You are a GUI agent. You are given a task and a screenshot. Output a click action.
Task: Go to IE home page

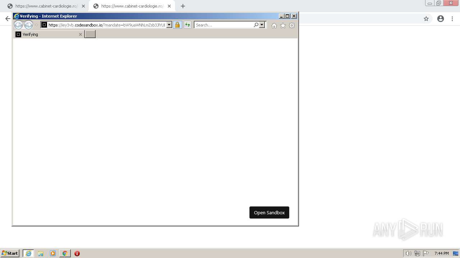(x=274, y=25)
